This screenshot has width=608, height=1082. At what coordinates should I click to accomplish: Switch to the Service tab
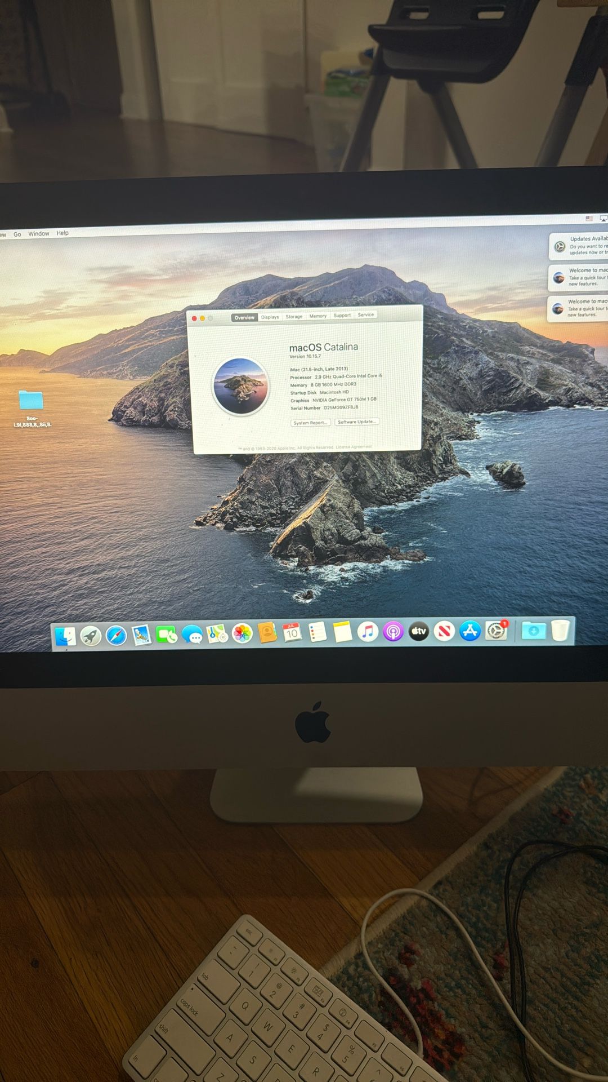[x=366, y=314]
